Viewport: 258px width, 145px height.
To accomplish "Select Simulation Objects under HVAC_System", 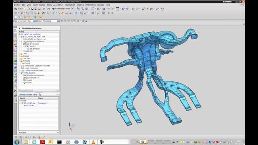I will (x=35, y=75).
